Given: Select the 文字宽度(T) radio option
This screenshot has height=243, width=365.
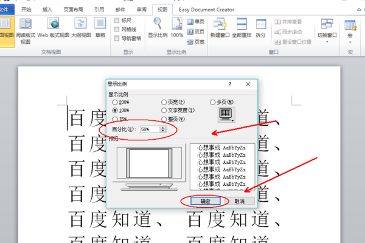Looking at the screenshot, I should [x=164, y=110].
